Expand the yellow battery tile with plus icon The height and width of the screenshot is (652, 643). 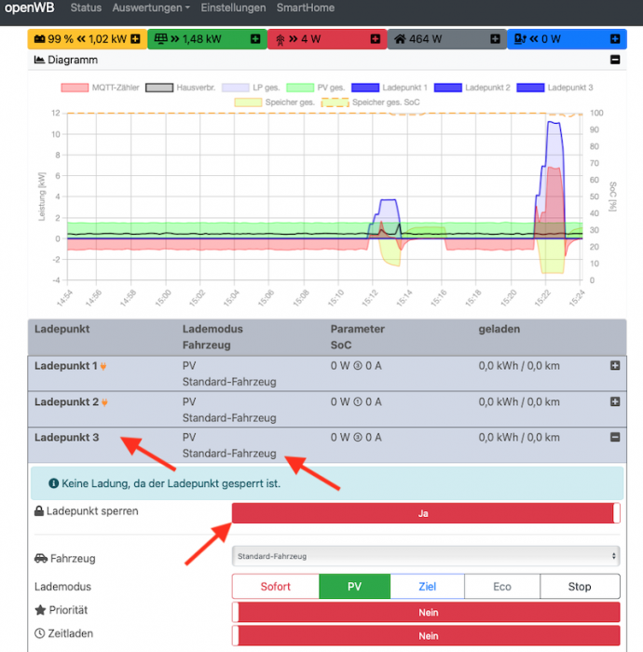pyautogui.click(x=135, y=39)
